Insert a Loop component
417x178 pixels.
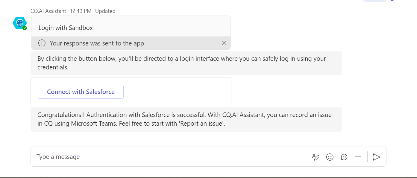click(x=344, y=157)
